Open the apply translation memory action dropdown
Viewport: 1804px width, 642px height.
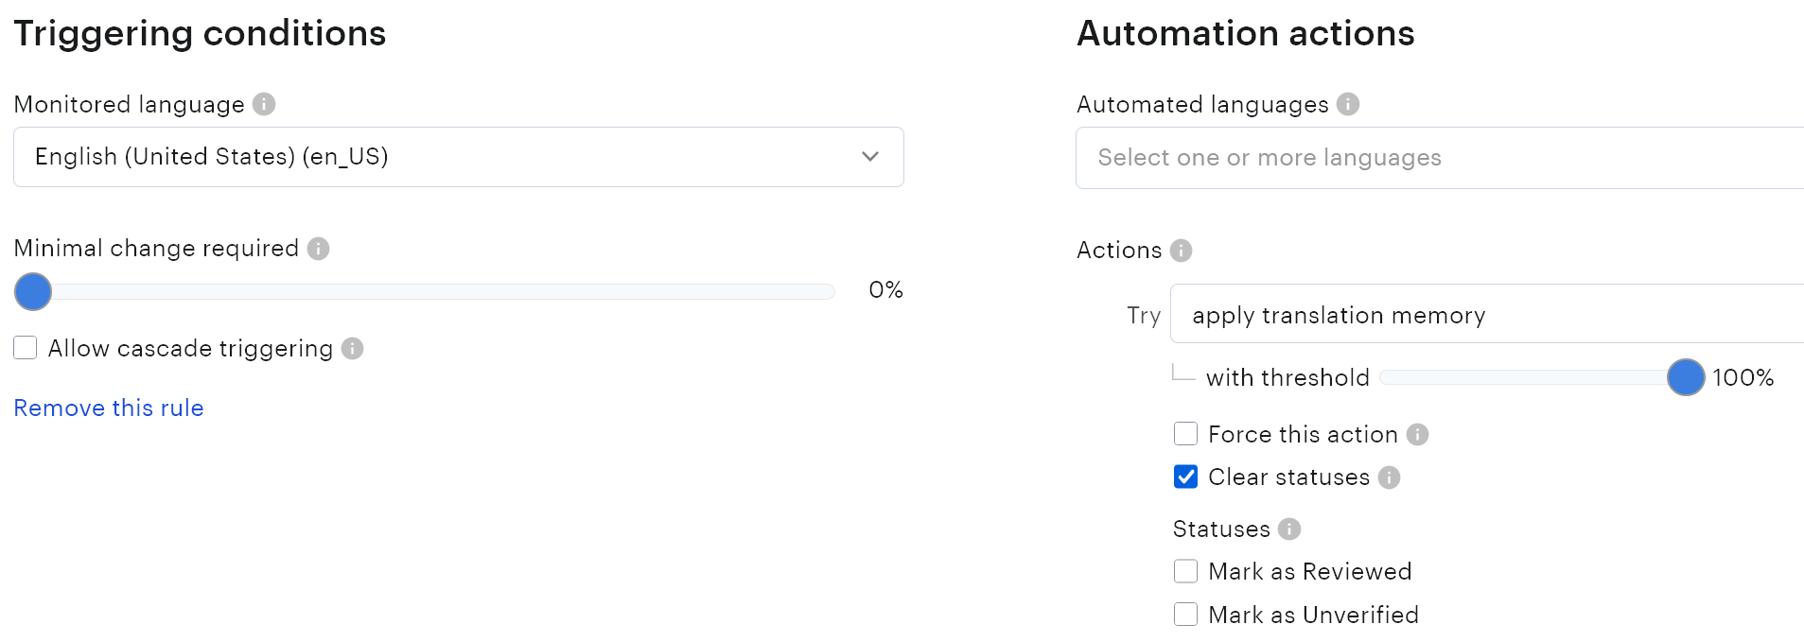pos(1485,314)
